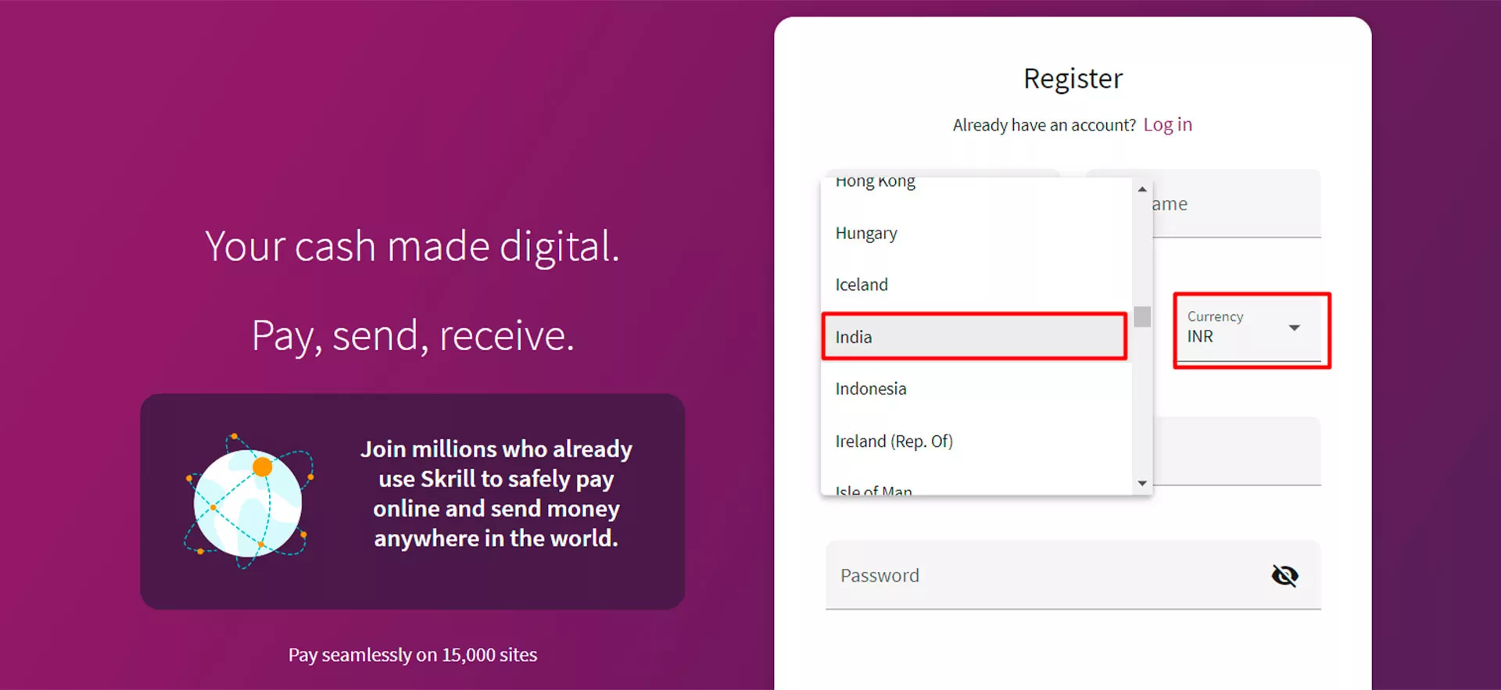Viewport: 1501px width, 690px height.
Task: Select the Isle of Man option
Action: click(x=873, y=490)
